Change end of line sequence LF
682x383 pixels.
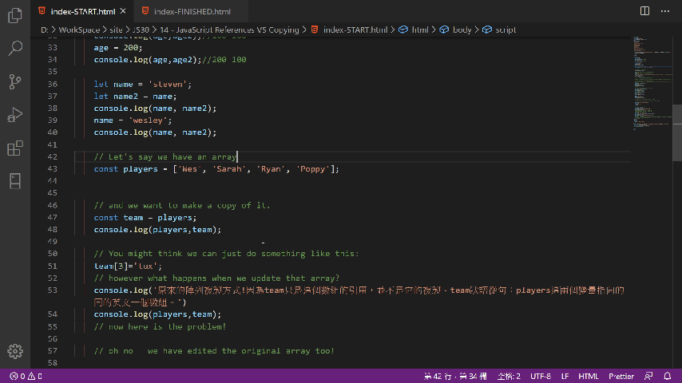[x=565, y=376]
